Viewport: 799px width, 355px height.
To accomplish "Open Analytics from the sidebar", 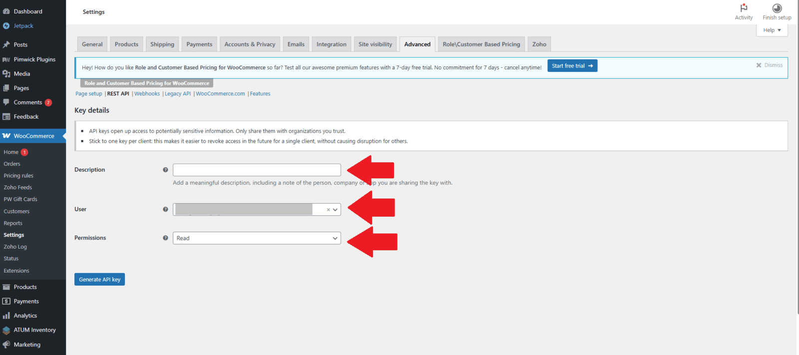I will pos(25,316).
